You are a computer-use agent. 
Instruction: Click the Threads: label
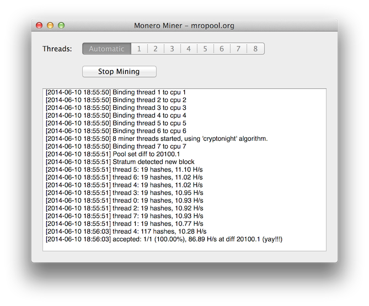click(x=57, y=49)
